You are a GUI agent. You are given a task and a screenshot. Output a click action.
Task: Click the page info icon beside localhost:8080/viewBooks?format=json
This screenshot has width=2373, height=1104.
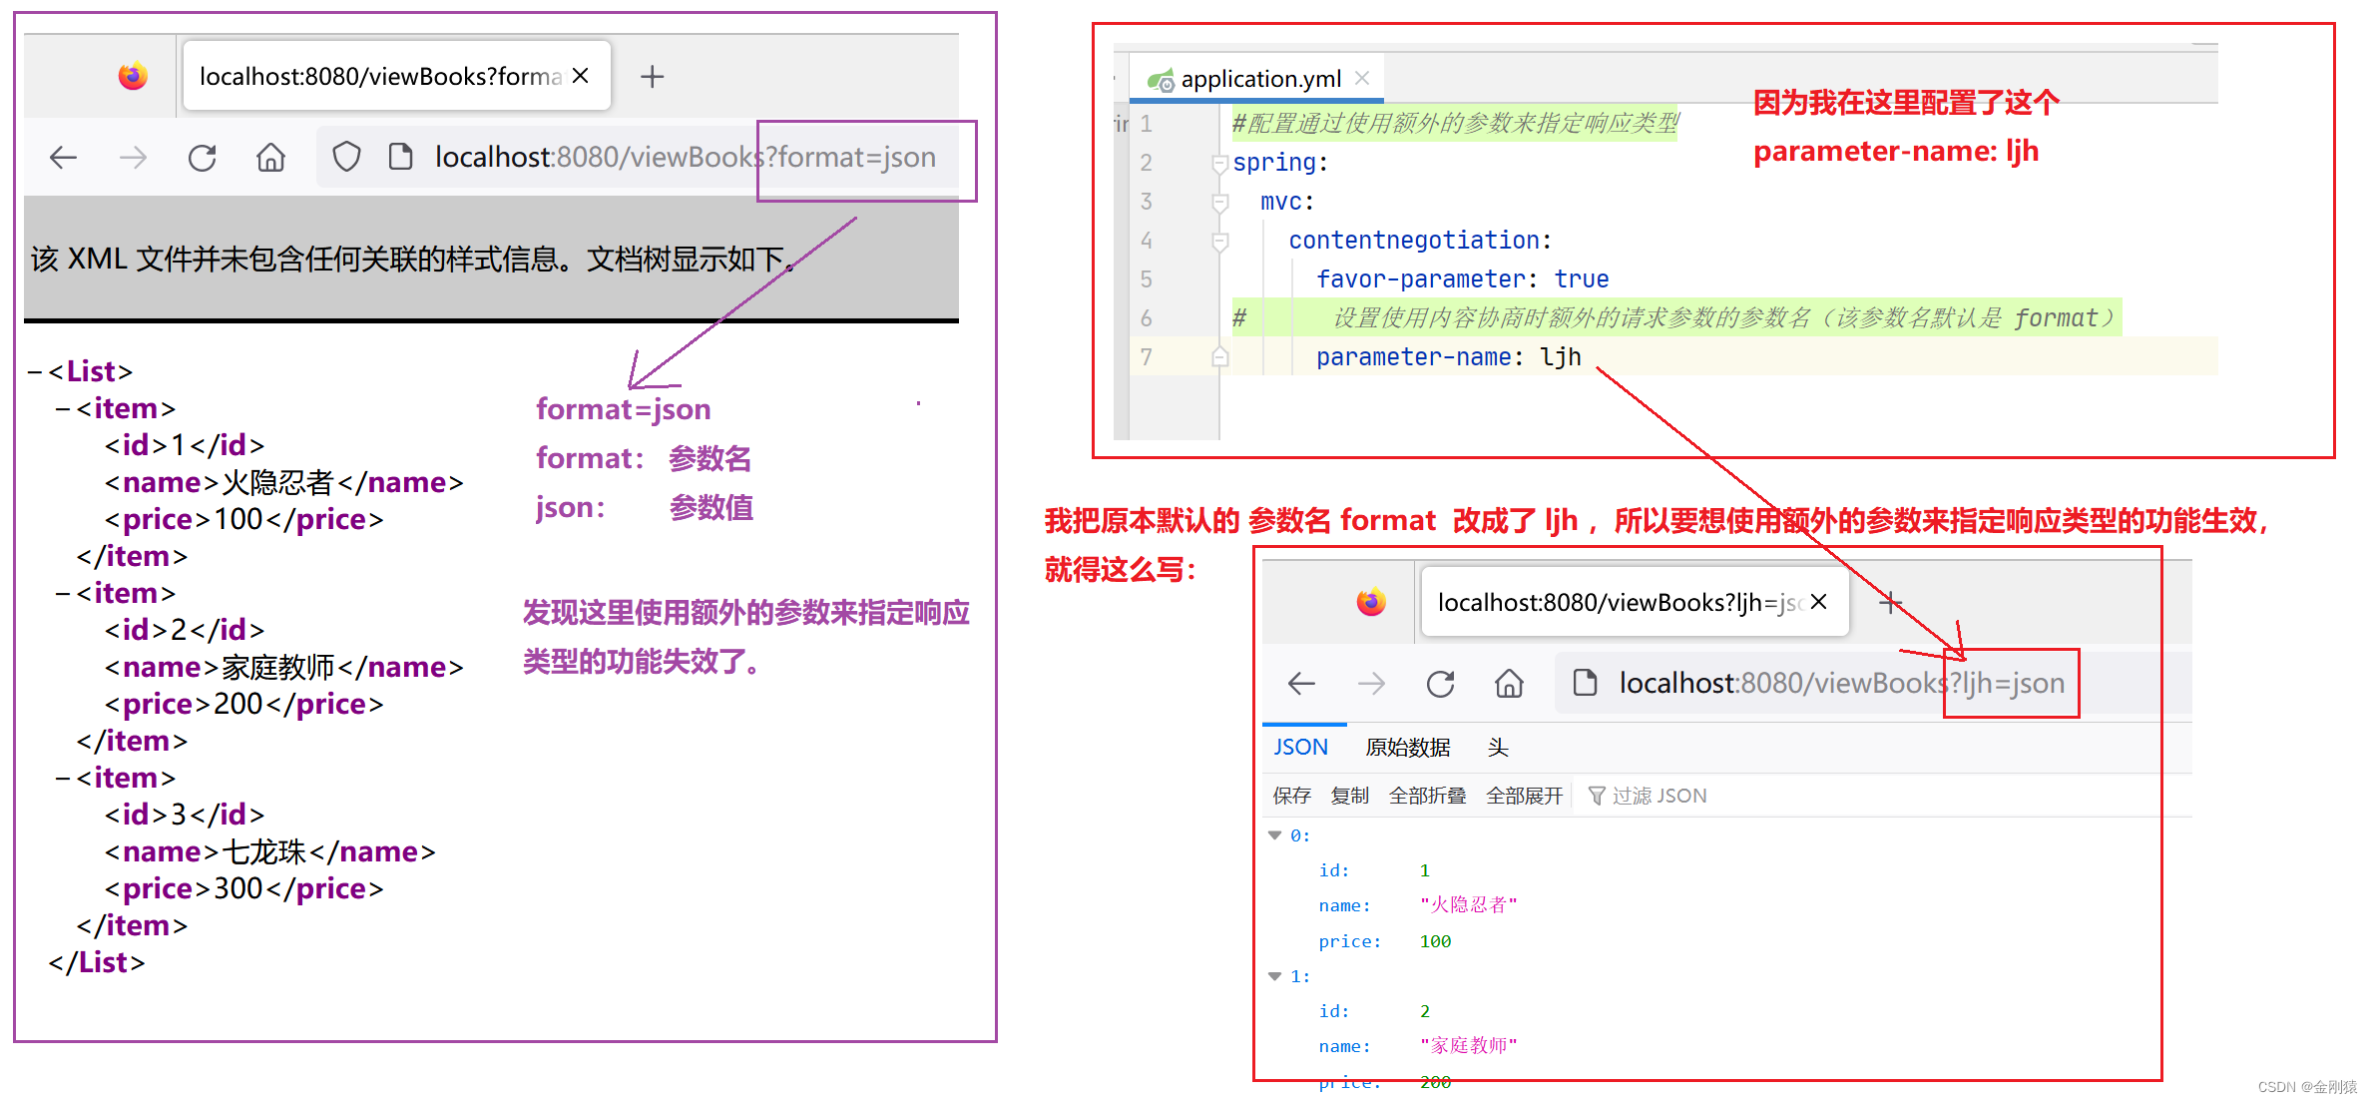tap(400, 157)
